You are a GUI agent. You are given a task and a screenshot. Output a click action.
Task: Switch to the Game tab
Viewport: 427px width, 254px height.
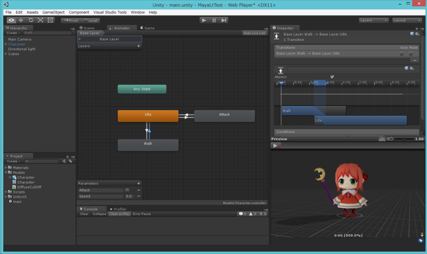[x=148, y=28]
